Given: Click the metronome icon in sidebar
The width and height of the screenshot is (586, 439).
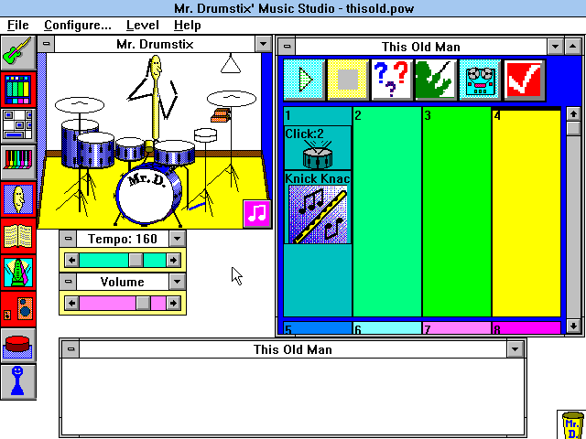Looking at the screenshot, I should (18, 273).
